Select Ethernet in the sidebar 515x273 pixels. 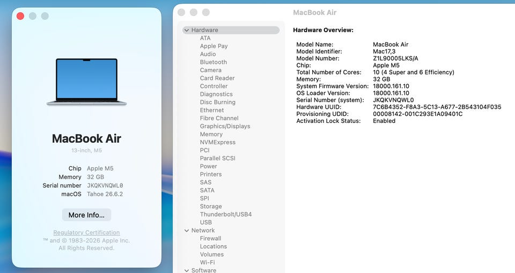tap(211, 110)
